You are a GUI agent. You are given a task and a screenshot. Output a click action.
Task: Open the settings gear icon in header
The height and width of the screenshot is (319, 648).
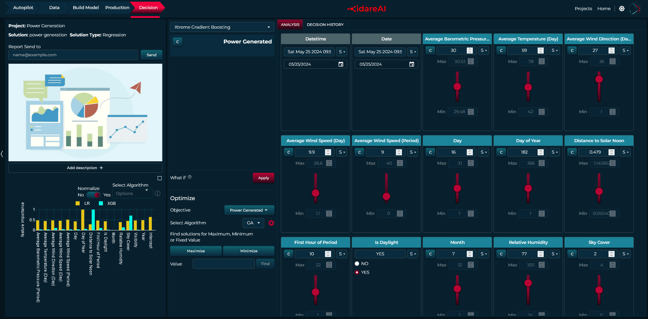[622, 9]
